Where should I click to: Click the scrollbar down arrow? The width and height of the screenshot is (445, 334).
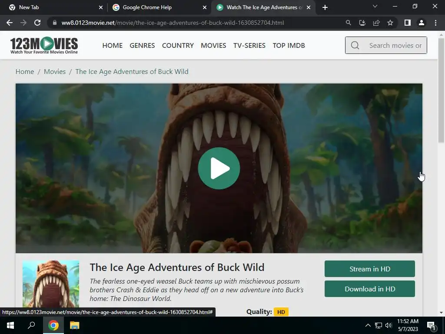click(x=441, y=313)
